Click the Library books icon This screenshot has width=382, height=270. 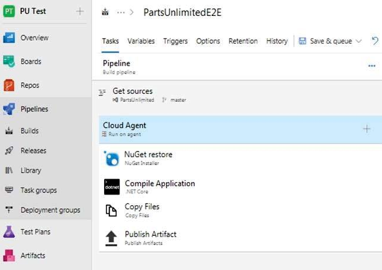coord(9,170)
